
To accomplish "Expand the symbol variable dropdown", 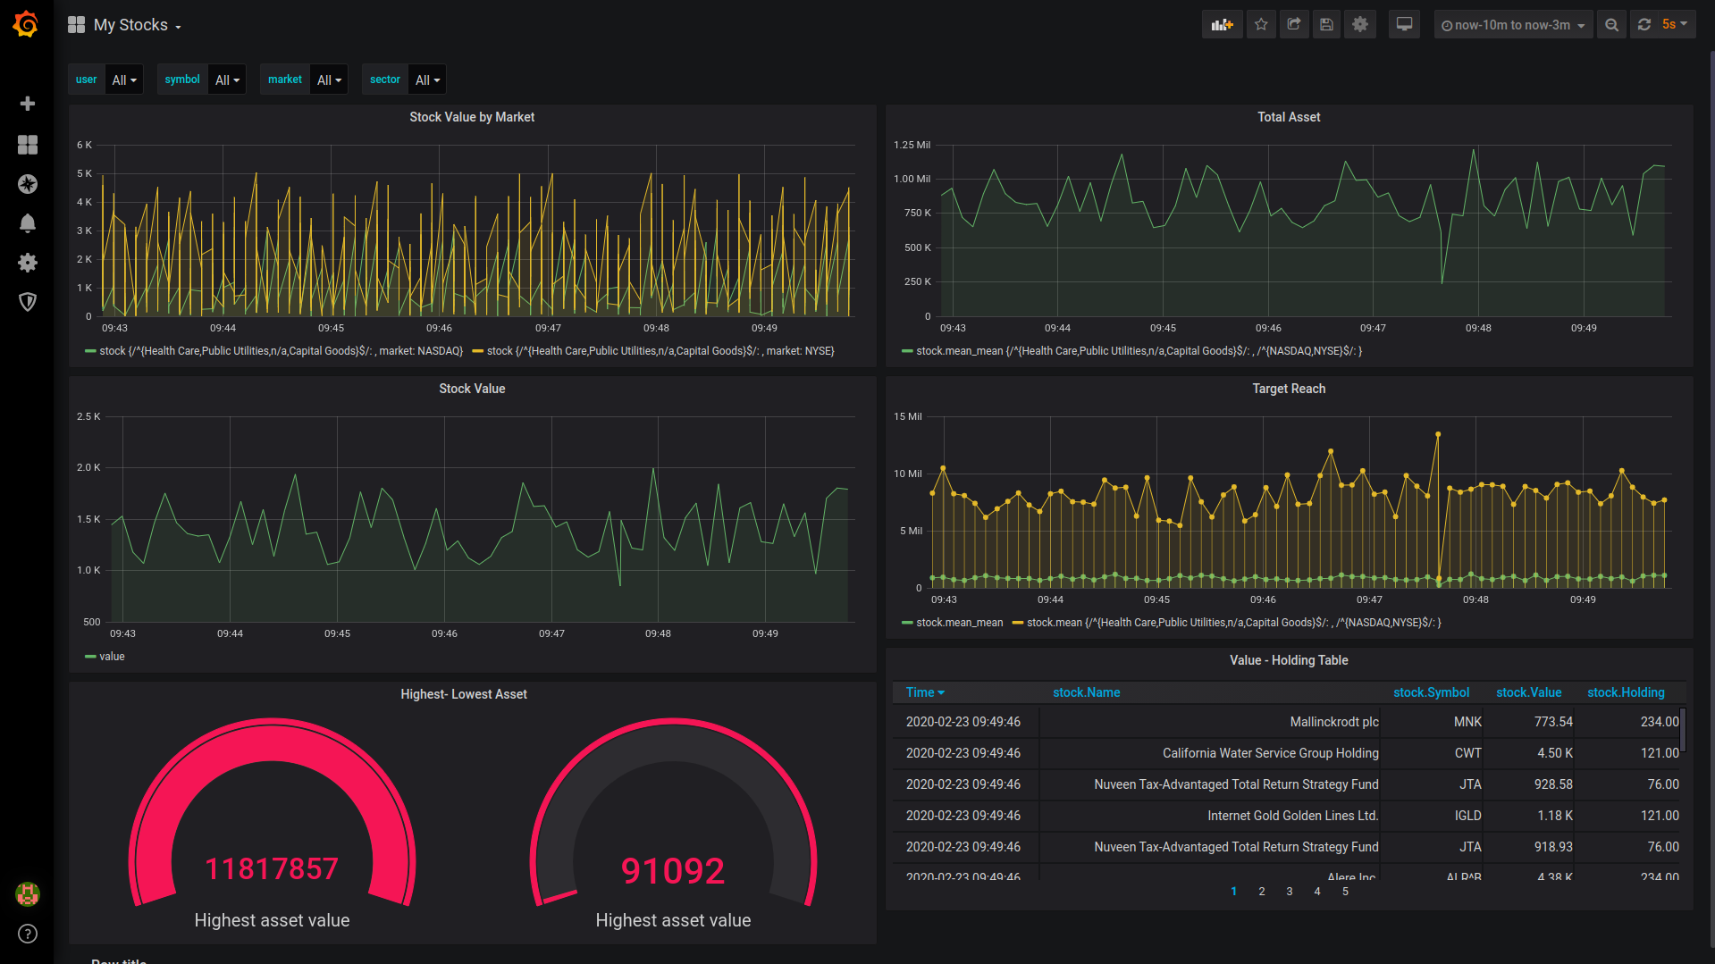I will tap(227, 80).
